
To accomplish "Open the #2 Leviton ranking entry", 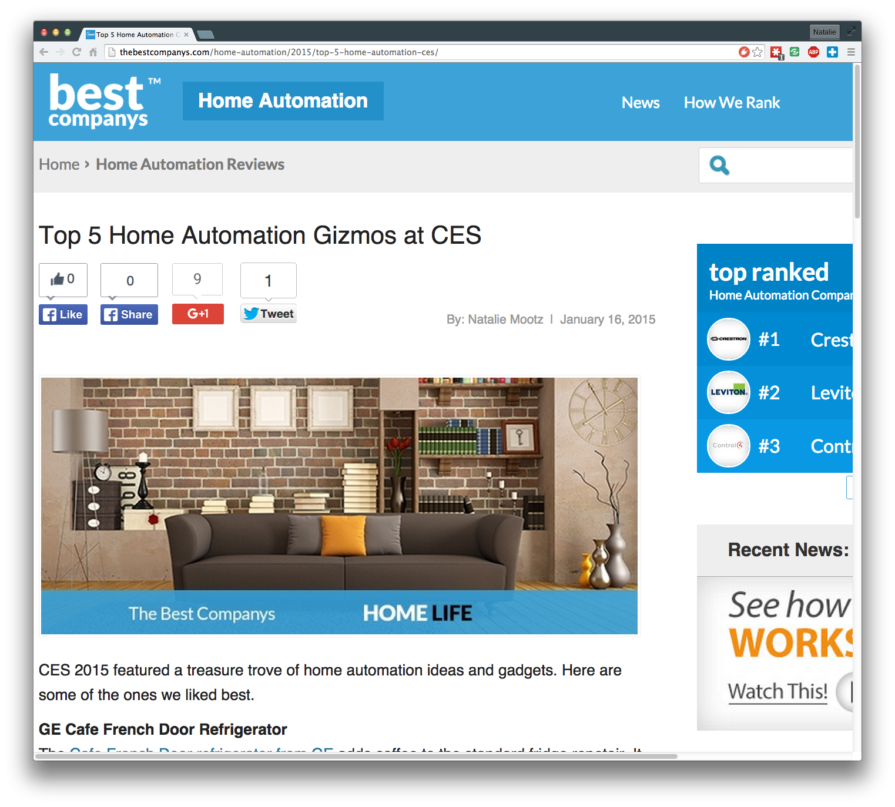I will 775,392.
